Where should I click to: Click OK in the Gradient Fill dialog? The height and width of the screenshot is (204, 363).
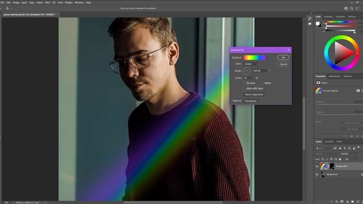(x=283, y=58)
